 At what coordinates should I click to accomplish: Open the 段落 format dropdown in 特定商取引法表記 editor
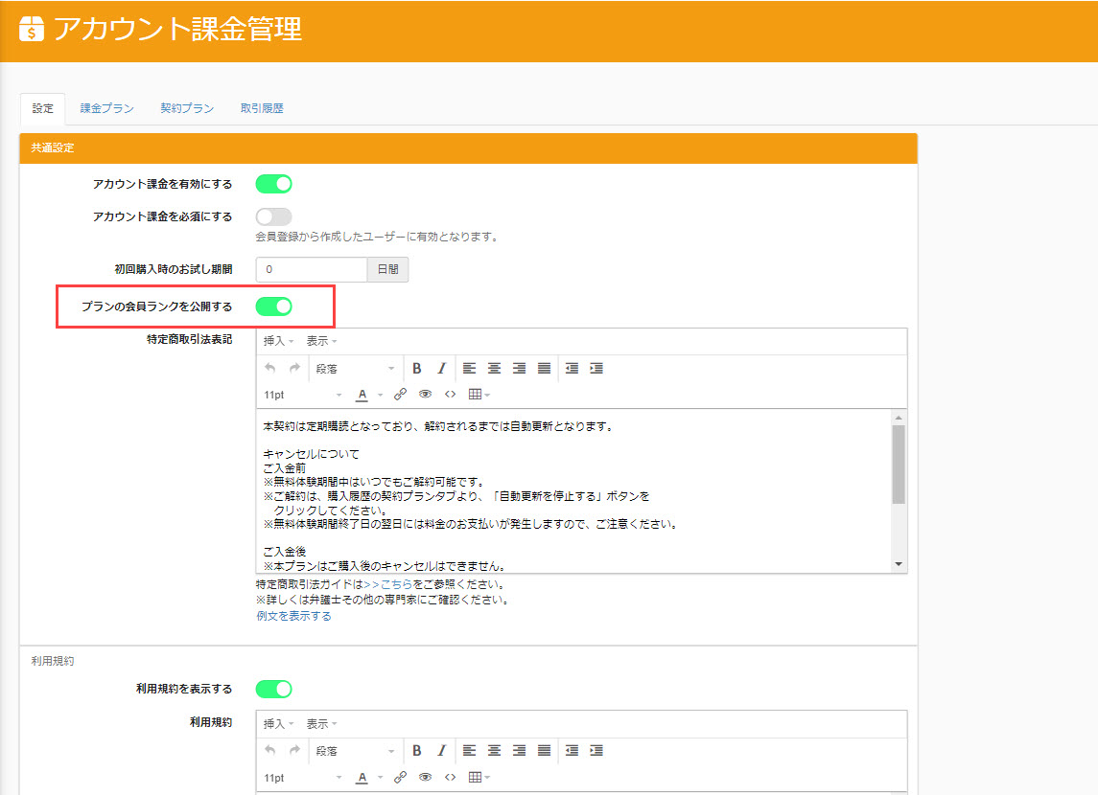(x=354, y=369)
